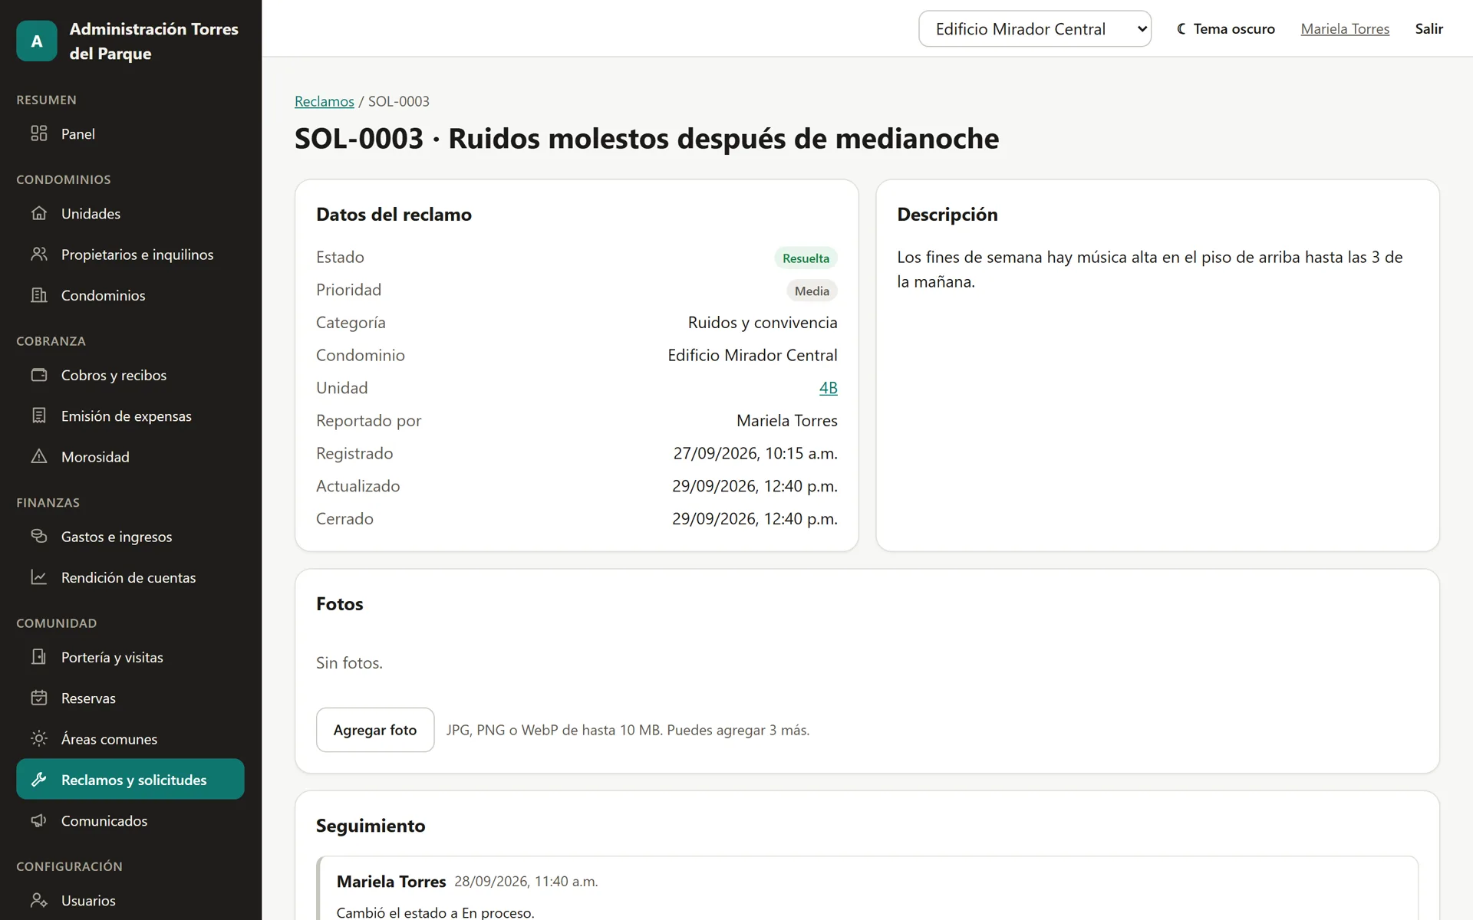Click the green 'A' app logo
This screenshot has height=920, width=1473.
point(37,41)
